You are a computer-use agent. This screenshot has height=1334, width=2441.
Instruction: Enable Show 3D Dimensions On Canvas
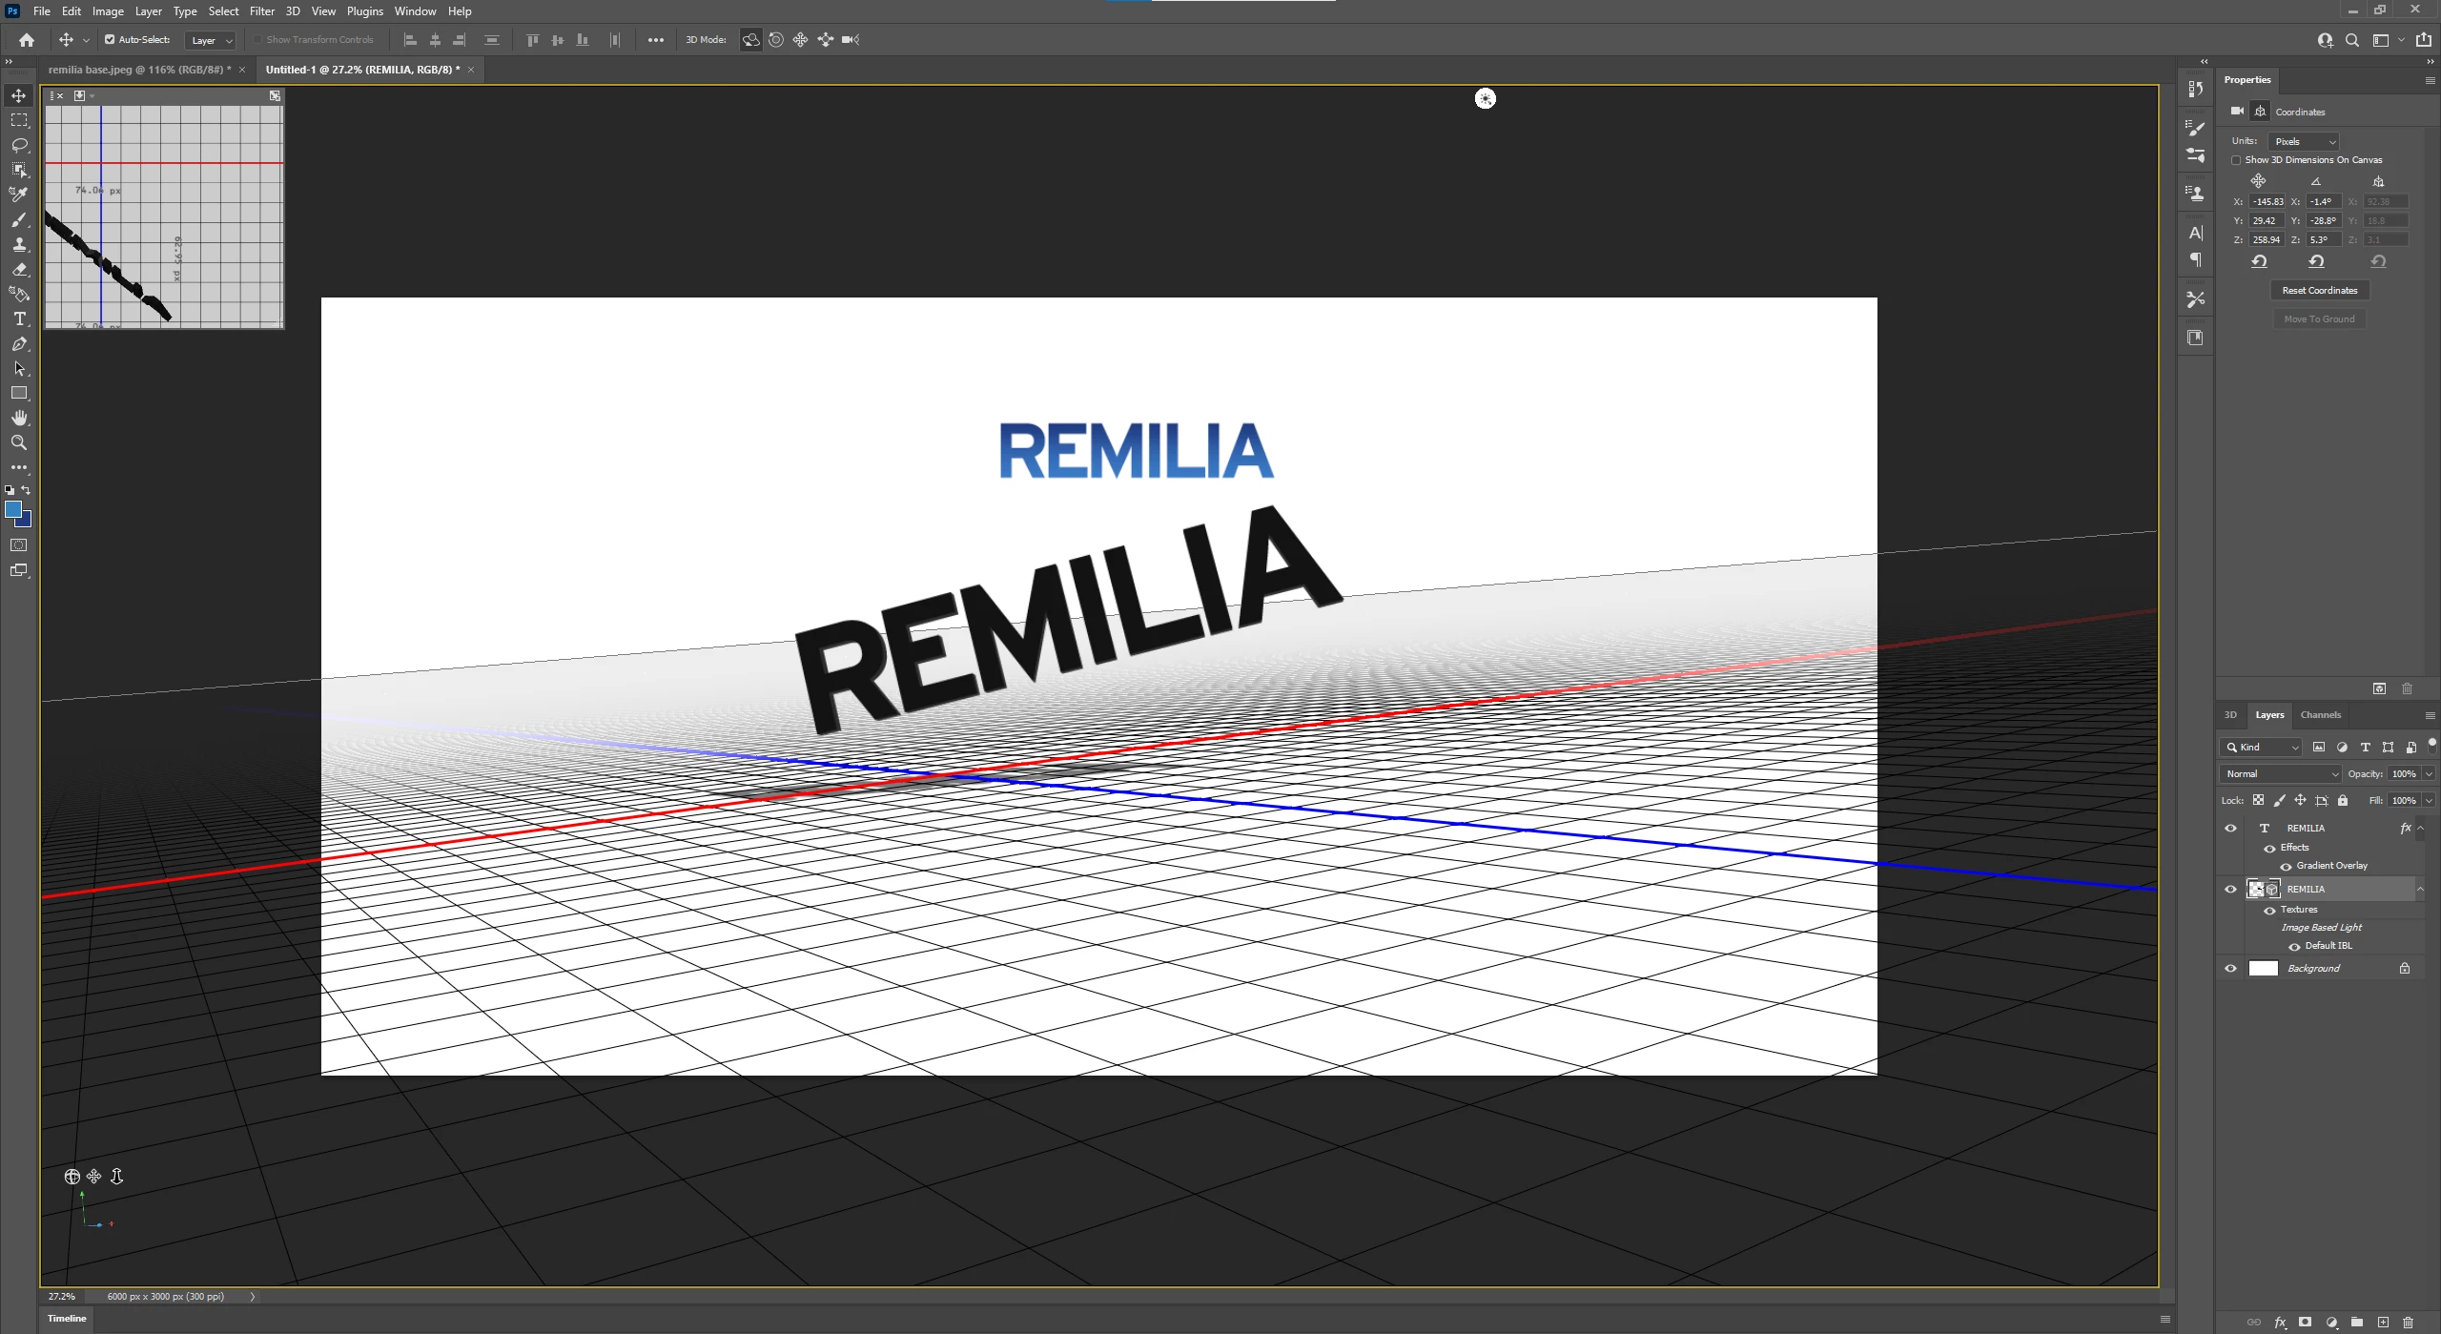click(x=2236, y=160)
